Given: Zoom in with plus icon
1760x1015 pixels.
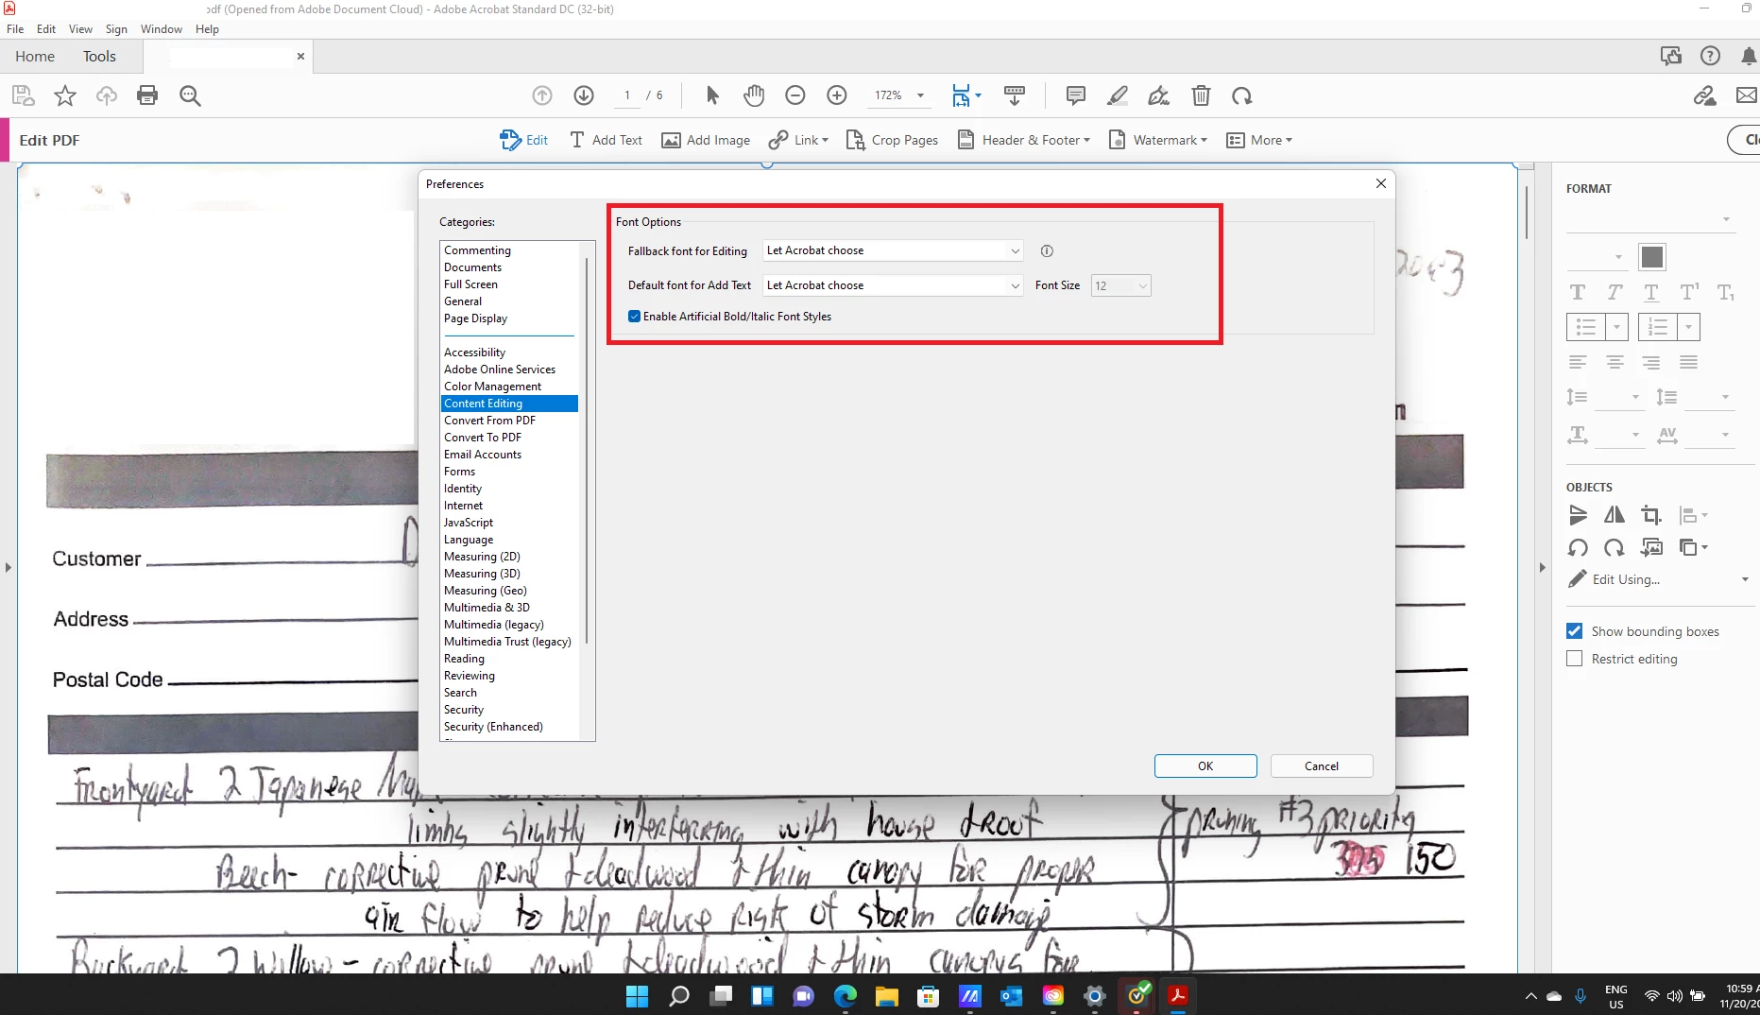Looking at the screenshot, I should pos(837,95).
